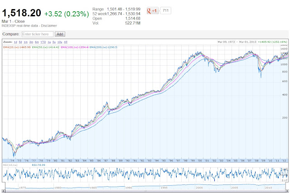
Task: Click the '08 label on the x-axis
Action: pos(256,161)
